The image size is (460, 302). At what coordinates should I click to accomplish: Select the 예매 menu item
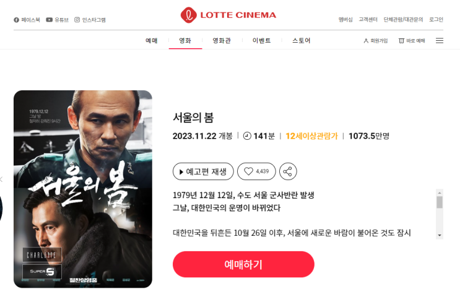[152, 40]
